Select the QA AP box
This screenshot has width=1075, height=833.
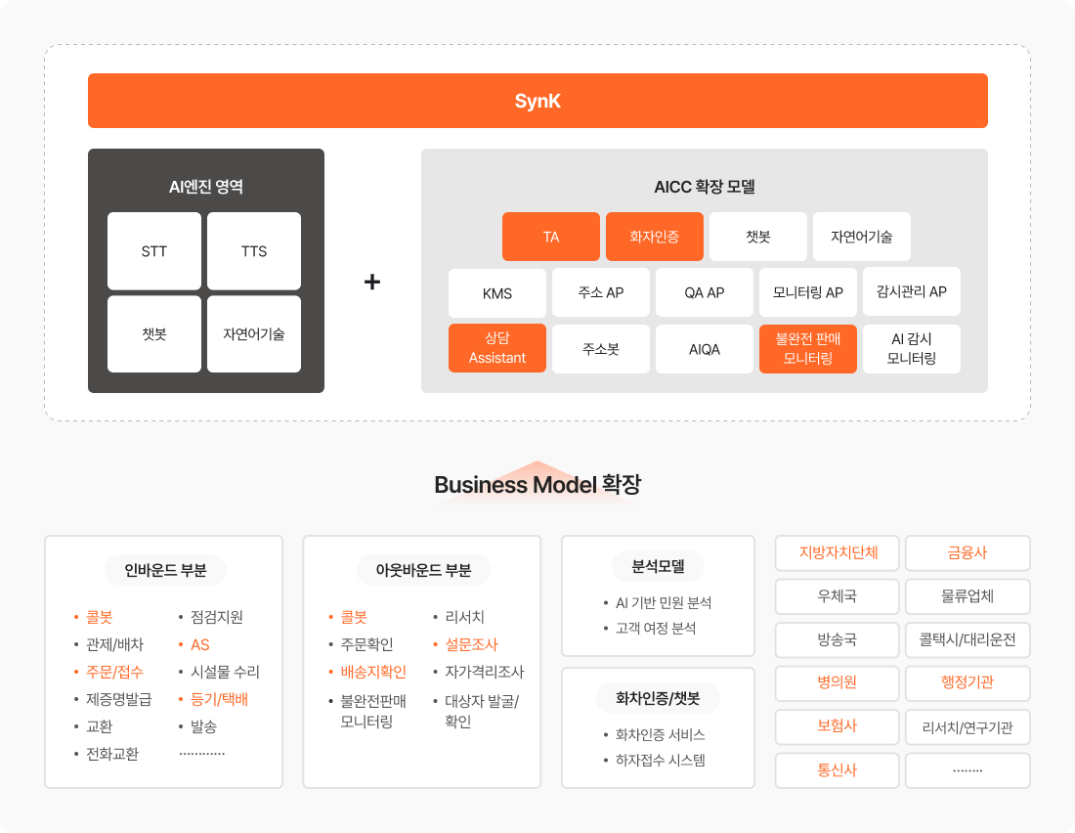704,292
